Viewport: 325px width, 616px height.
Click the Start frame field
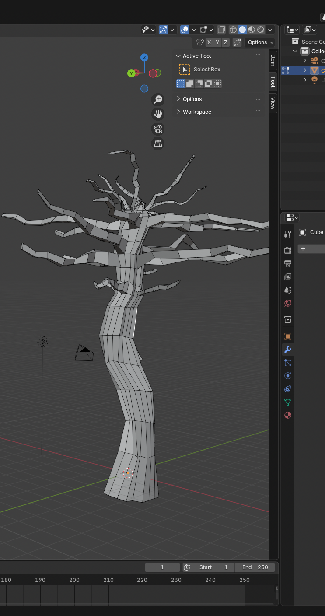(213, 567)
